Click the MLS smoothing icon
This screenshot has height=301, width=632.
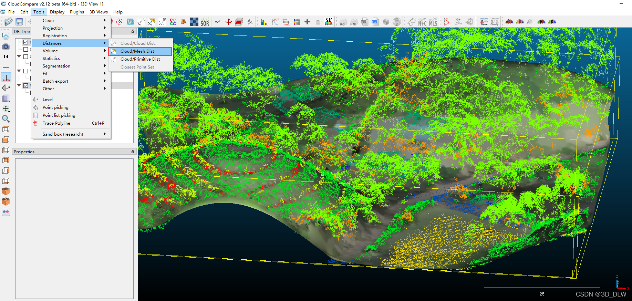pyautogui.click(x=433, y=22)
